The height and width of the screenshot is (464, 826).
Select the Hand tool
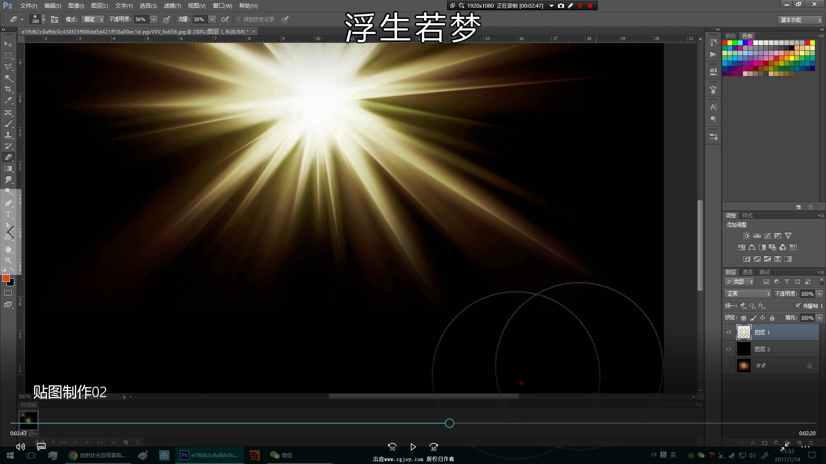pos(8,249)
